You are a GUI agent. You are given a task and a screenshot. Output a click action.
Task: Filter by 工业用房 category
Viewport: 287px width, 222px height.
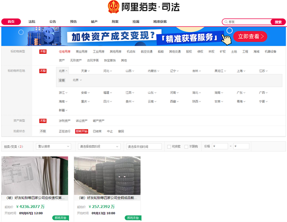99,52
